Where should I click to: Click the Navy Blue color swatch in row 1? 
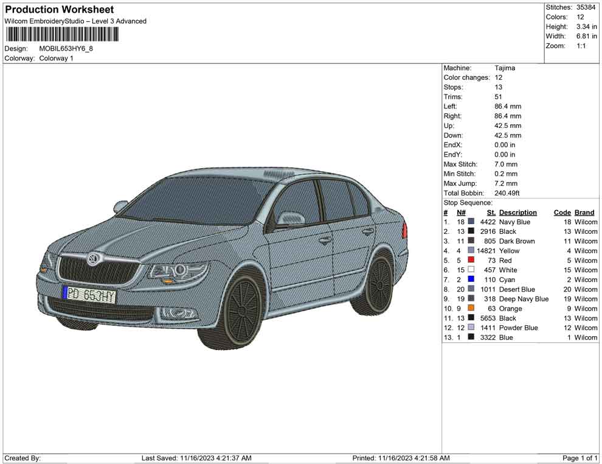472,222
